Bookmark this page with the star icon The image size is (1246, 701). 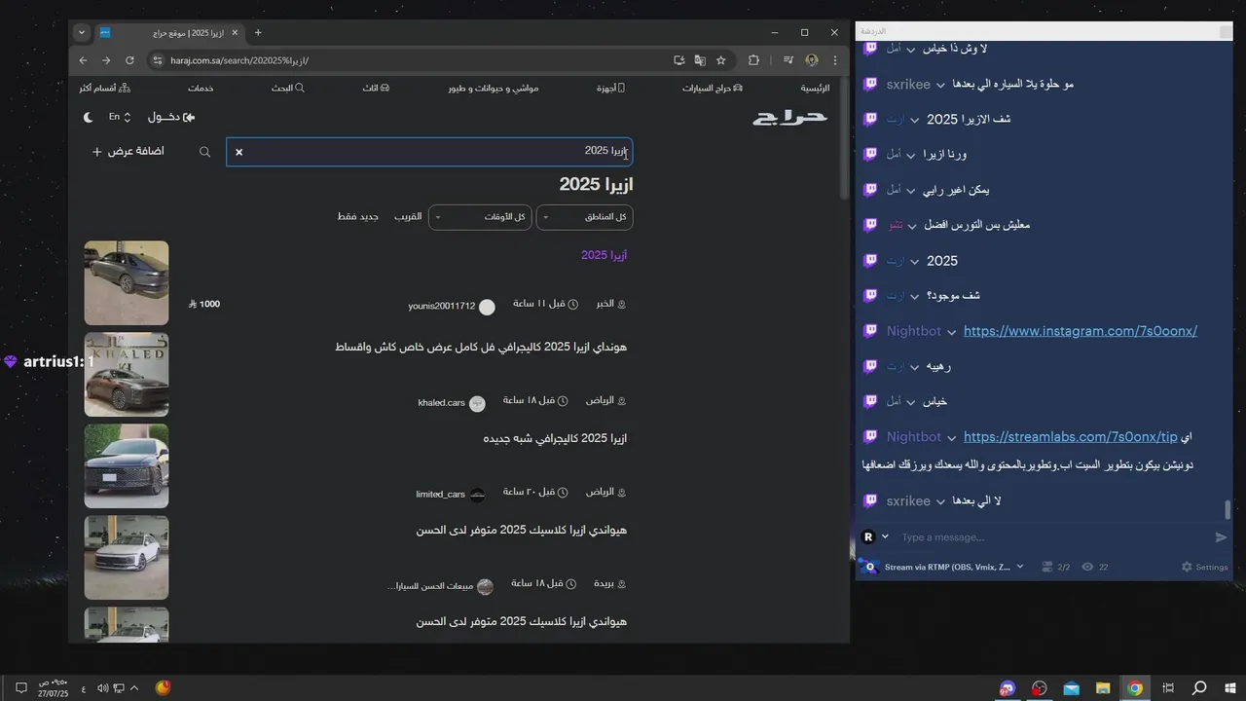pyautogui.click(x=721, y=60)
